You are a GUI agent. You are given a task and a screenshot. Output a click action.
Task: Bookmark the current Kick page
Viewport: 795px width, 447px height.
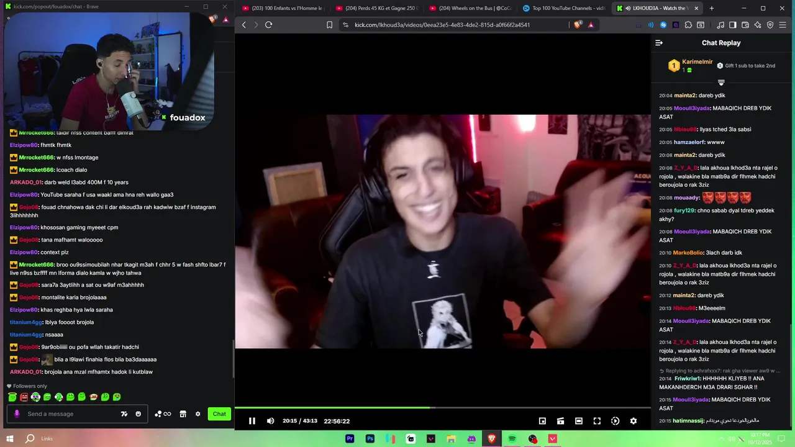click(x=329, y=25)
